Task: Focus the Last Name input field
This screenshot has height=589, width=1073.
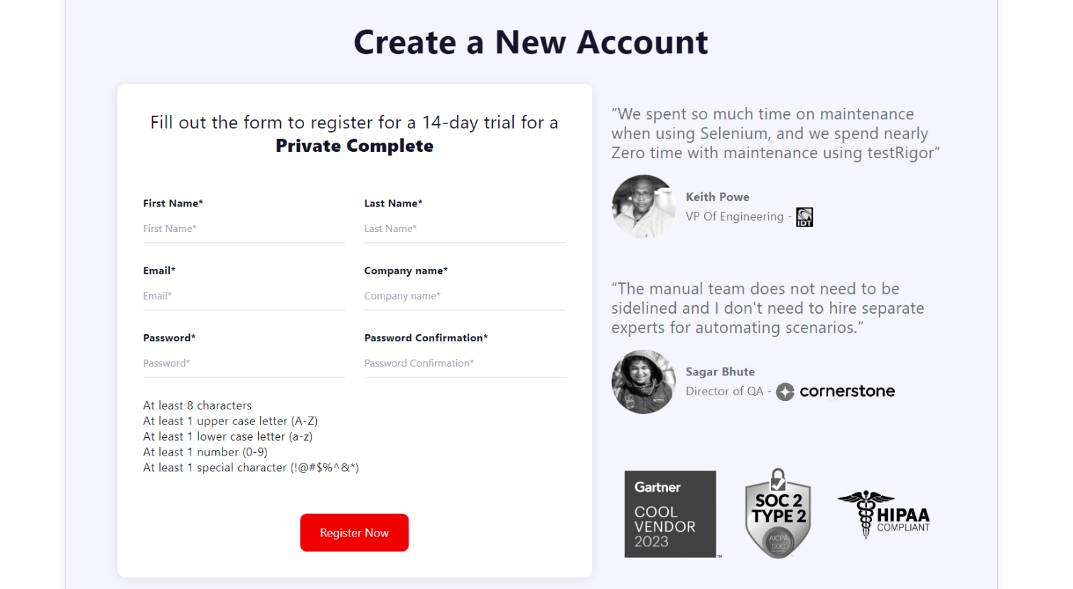Action: (x=465, y=229)
